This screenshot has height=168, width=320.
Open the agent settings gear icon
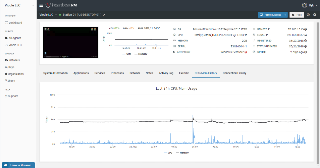[x=315, y=15]
